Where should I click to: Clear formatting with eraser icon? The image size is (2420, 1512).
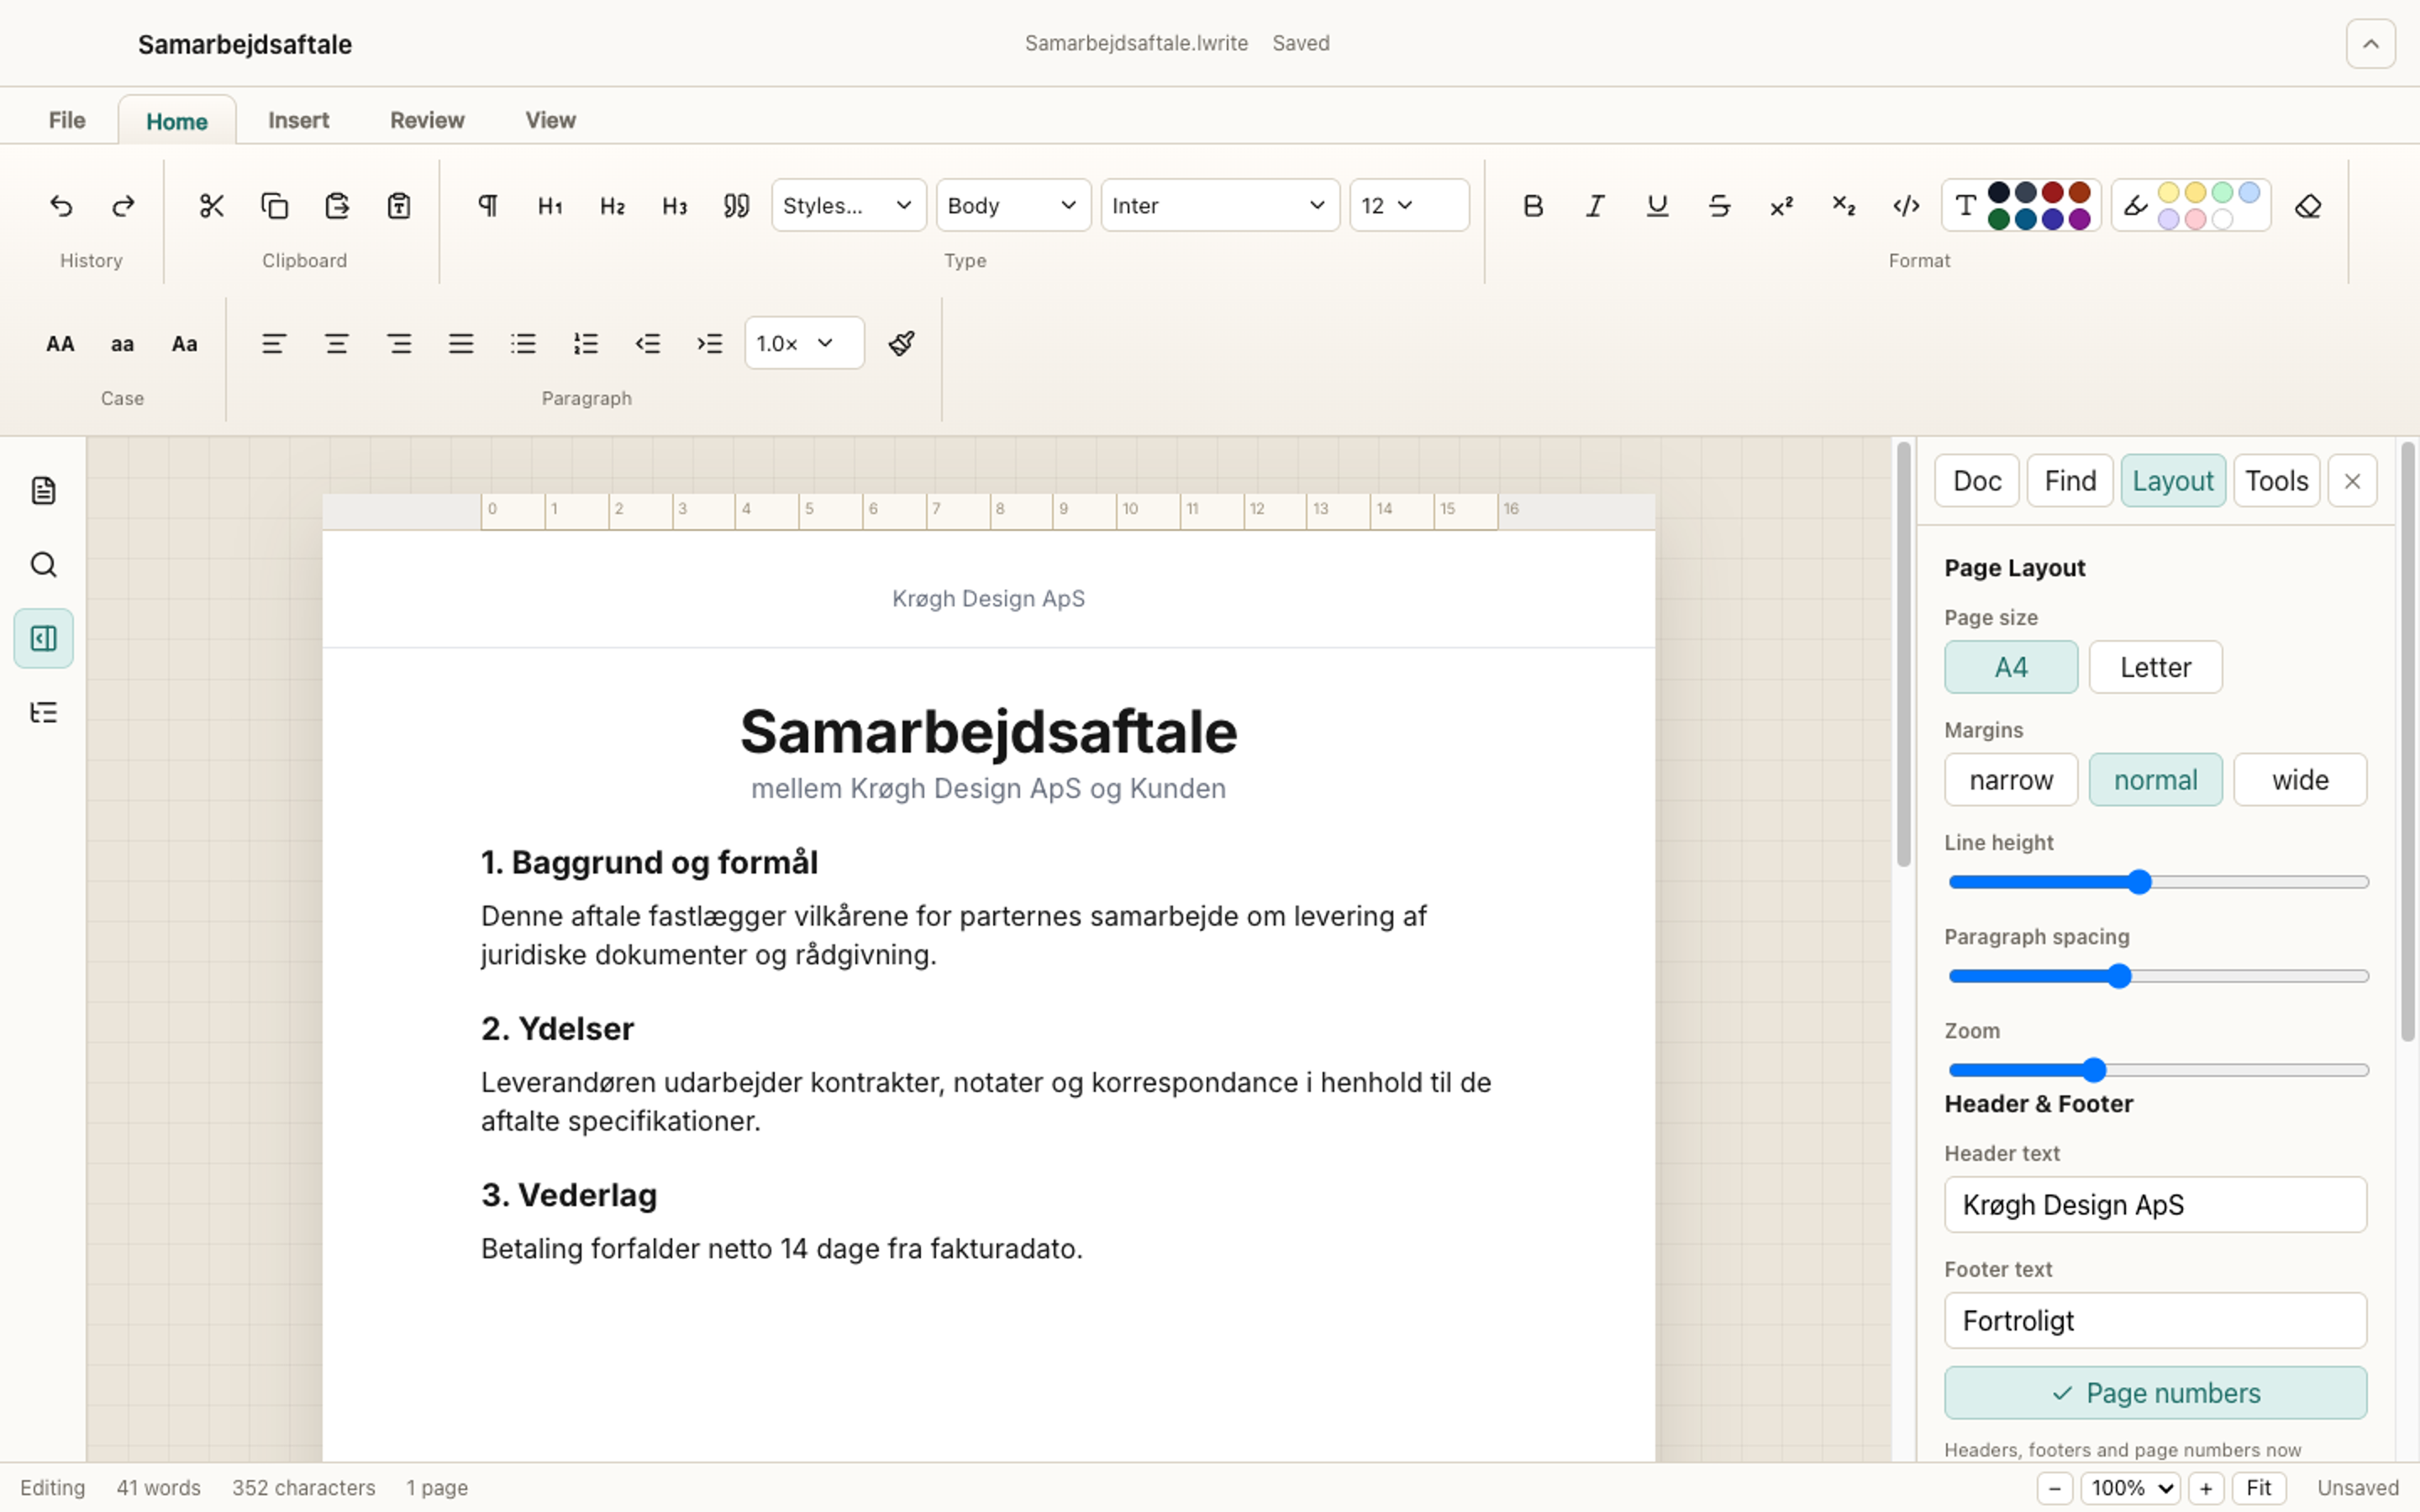coord(2308,206)
